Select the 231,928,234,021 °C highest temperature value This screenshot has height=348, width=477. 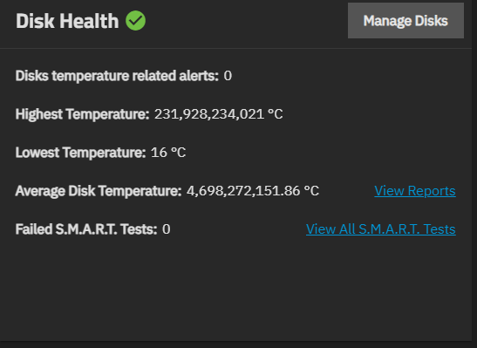pos(218,114)
